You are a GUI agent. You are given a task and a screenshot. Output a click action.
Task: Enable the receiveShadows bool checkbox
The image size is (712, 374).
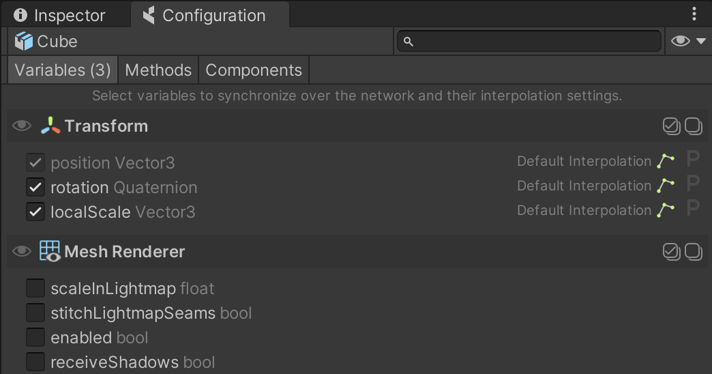tap(35, 362)
